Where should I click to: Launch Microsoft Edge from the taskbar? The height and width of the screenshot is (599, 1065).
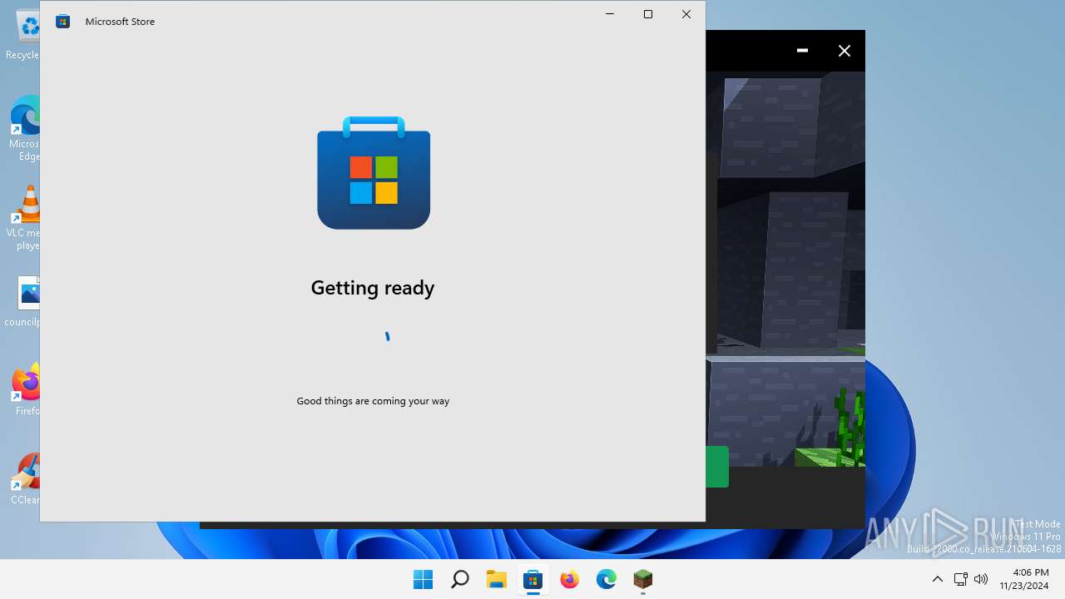click(606, 579)
